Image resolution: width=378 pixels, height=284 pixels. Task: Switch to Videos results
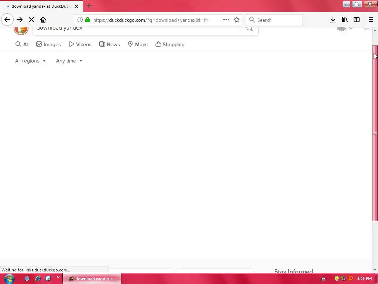pos(80,44)
